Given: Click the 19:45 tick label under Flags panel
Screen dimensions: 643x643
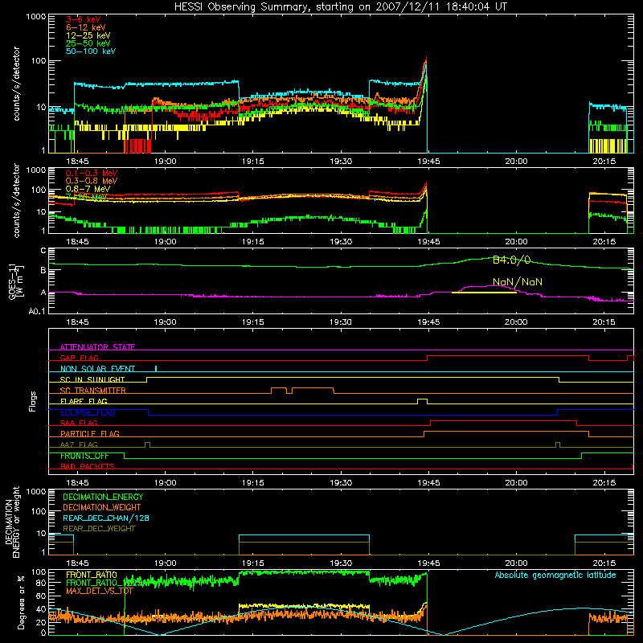Looking at the screenshot, I should 428,483.
